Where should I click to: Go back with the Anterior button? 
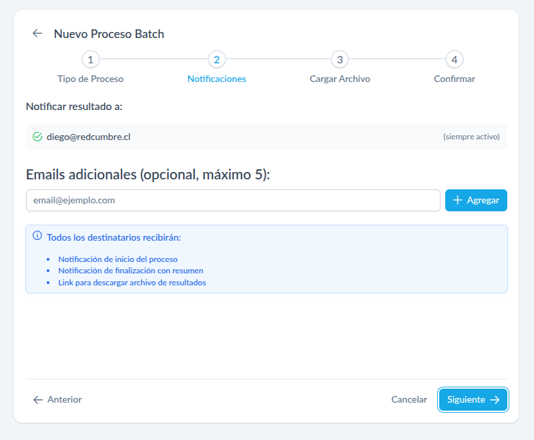pos(57,399)
